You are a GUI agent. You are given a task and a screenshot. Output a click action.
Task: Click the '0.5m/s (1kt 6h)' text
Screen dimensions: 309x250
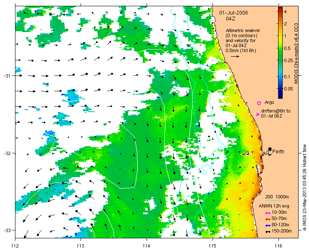tap(241, 50)
